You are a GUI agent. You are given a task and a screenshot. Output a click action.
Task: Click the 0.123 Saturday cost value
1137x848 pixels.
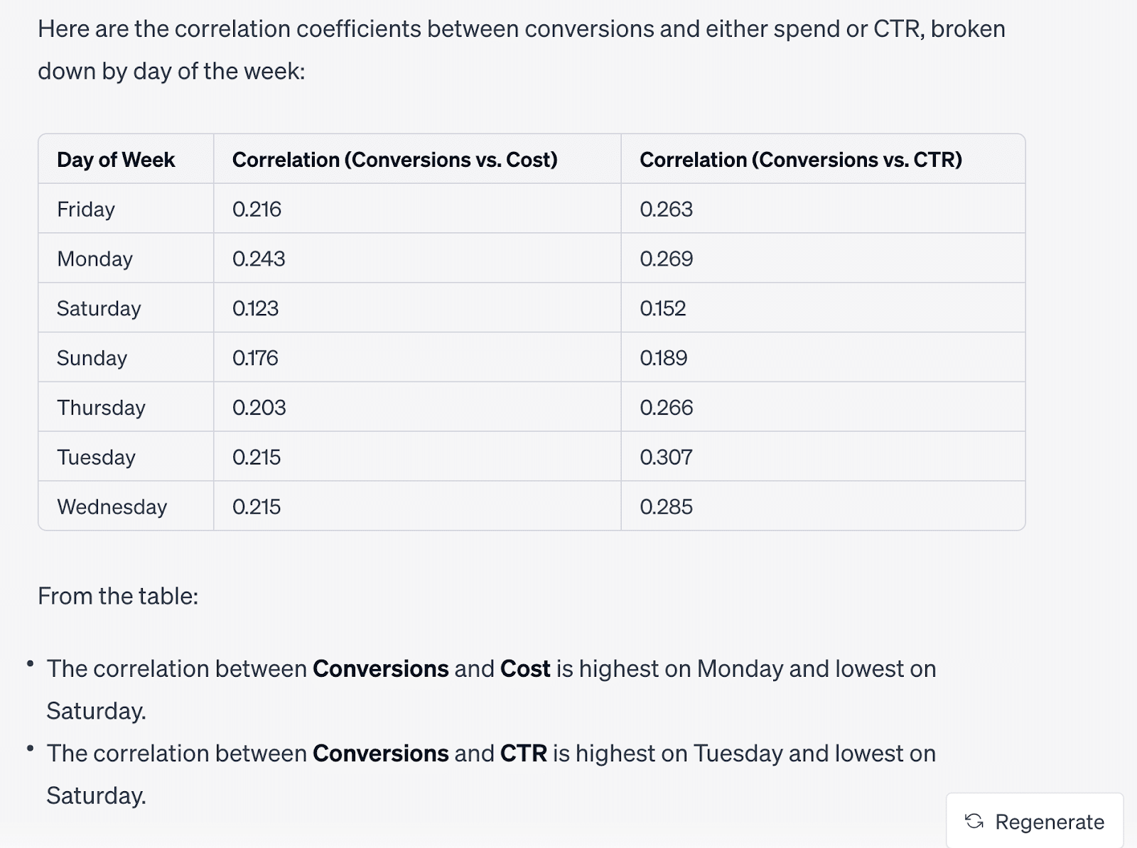coord(255,308)
